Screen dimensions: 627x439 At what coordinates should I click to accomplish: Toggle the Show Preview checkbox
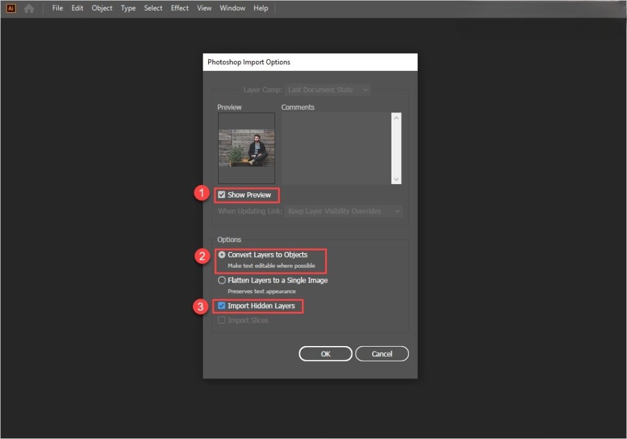pos(222,195)
